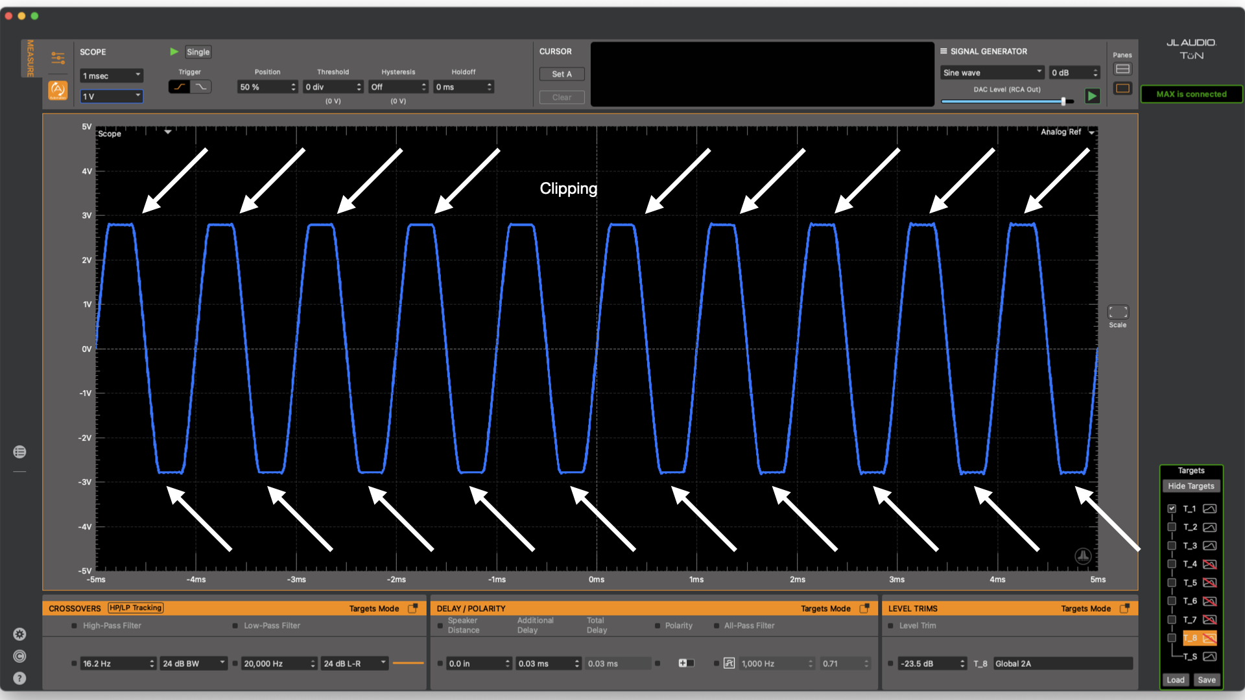Select falling edge trigger icon

201,87
